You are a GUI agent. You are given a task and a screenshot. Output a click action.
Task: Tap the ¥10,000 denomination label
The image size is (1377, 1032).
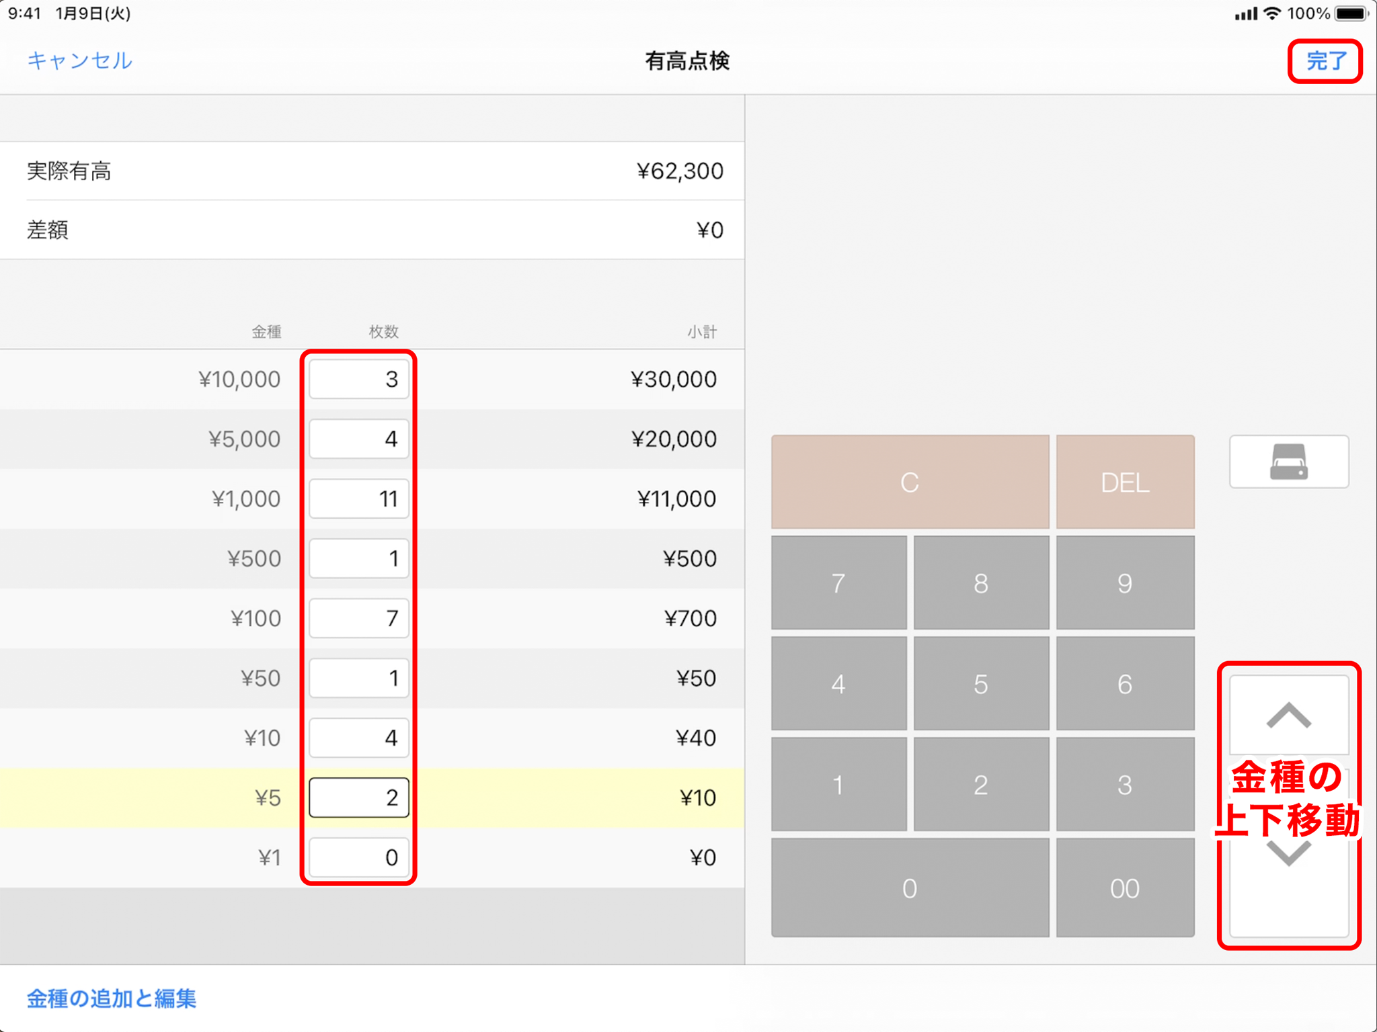239,380
